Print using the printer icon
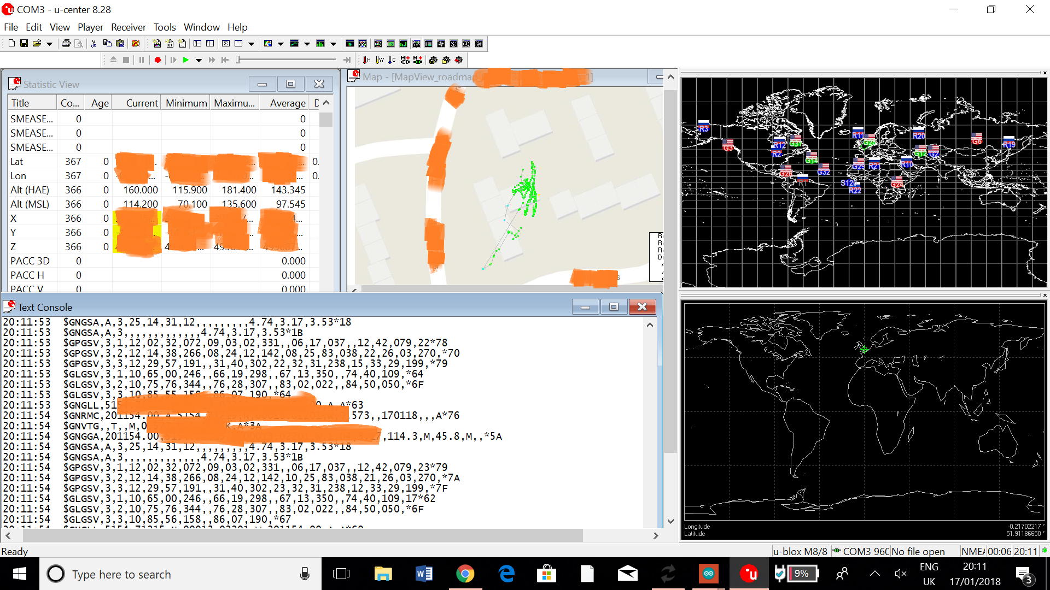 point(66,43)
